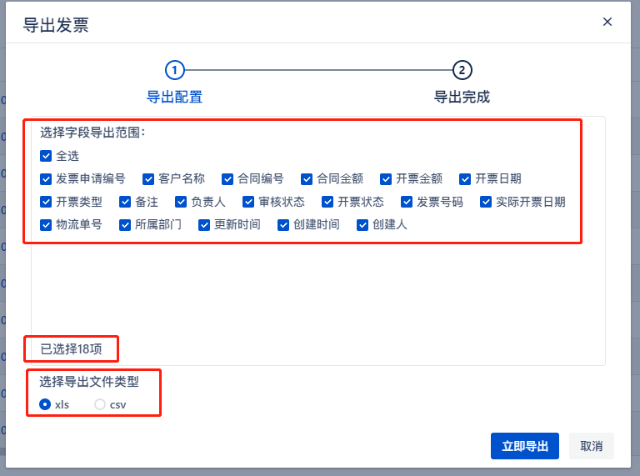Click the 导出完成 step label

pyautogui.click(x=462, y=98)
